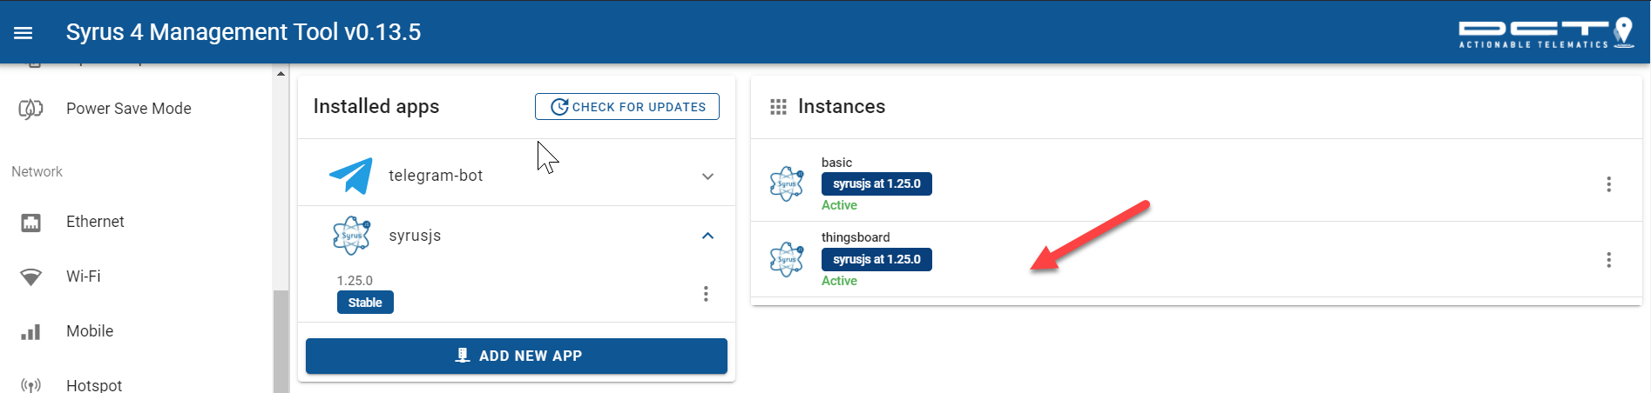Viewport: 1651px width, 393px height.
Task: Open the hamburger navigation menu
Action: [x=24, y=32]
